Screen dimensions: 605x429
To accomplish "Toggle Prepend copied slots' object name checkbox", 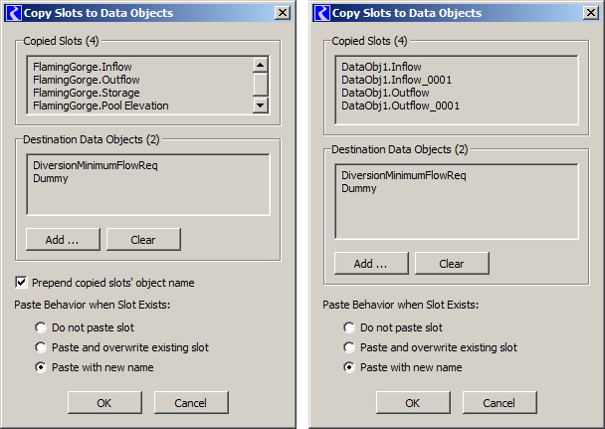I will click(22, 282).
